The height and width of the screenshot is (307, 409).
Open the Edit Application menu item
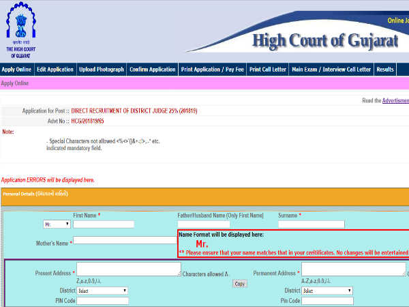pyautogui.click(x=55, y=70)
